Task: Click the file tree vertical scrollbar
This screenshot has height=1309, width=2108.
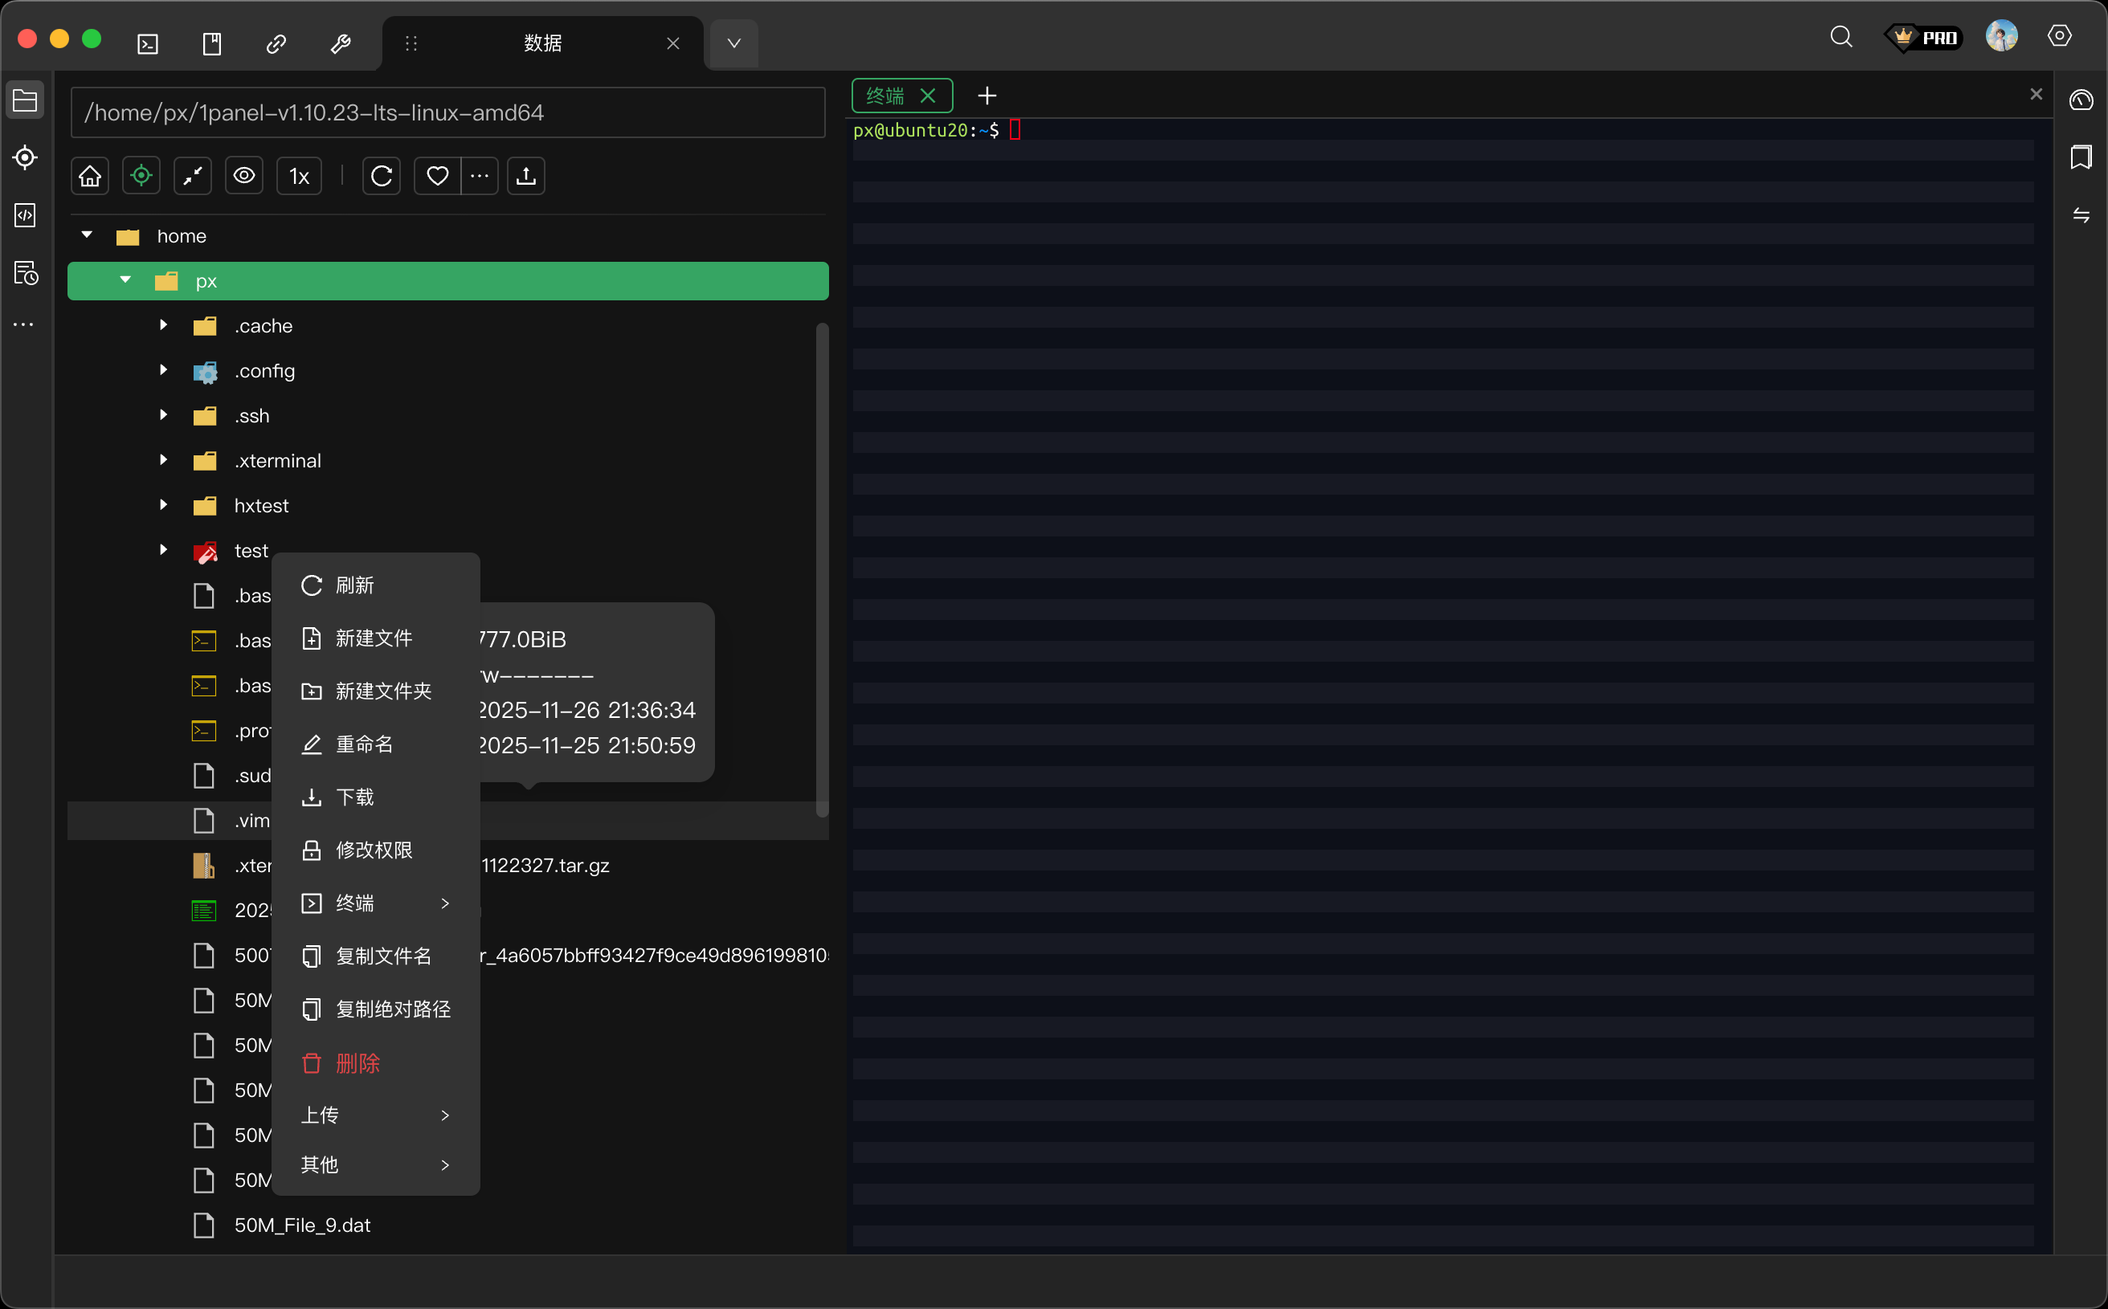Action: [x=822, y=569]
